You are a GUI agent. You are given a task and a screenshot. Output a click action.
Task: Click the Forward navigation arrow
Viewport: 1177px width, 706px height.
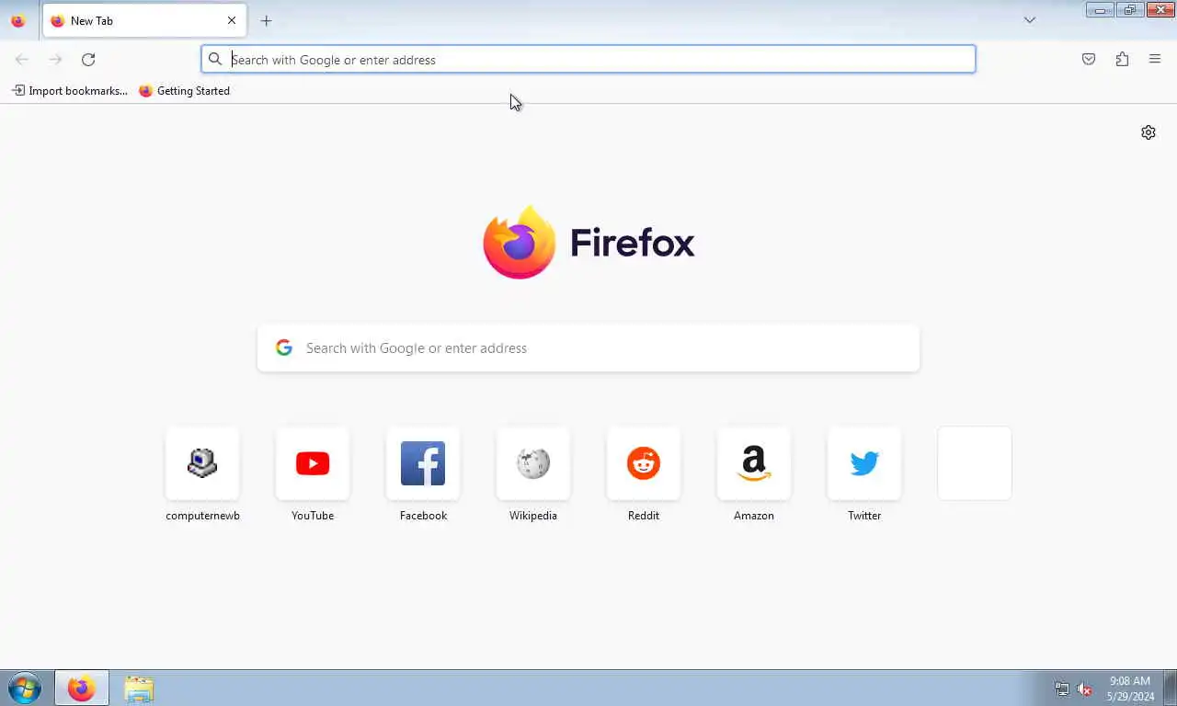(55, 60)
